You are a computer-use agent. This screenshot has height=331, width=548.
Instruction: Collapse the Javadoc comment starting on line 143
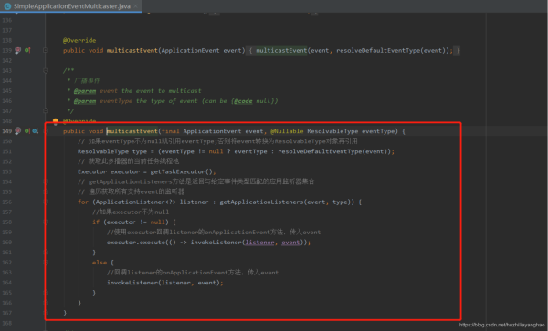pos(46,71)
